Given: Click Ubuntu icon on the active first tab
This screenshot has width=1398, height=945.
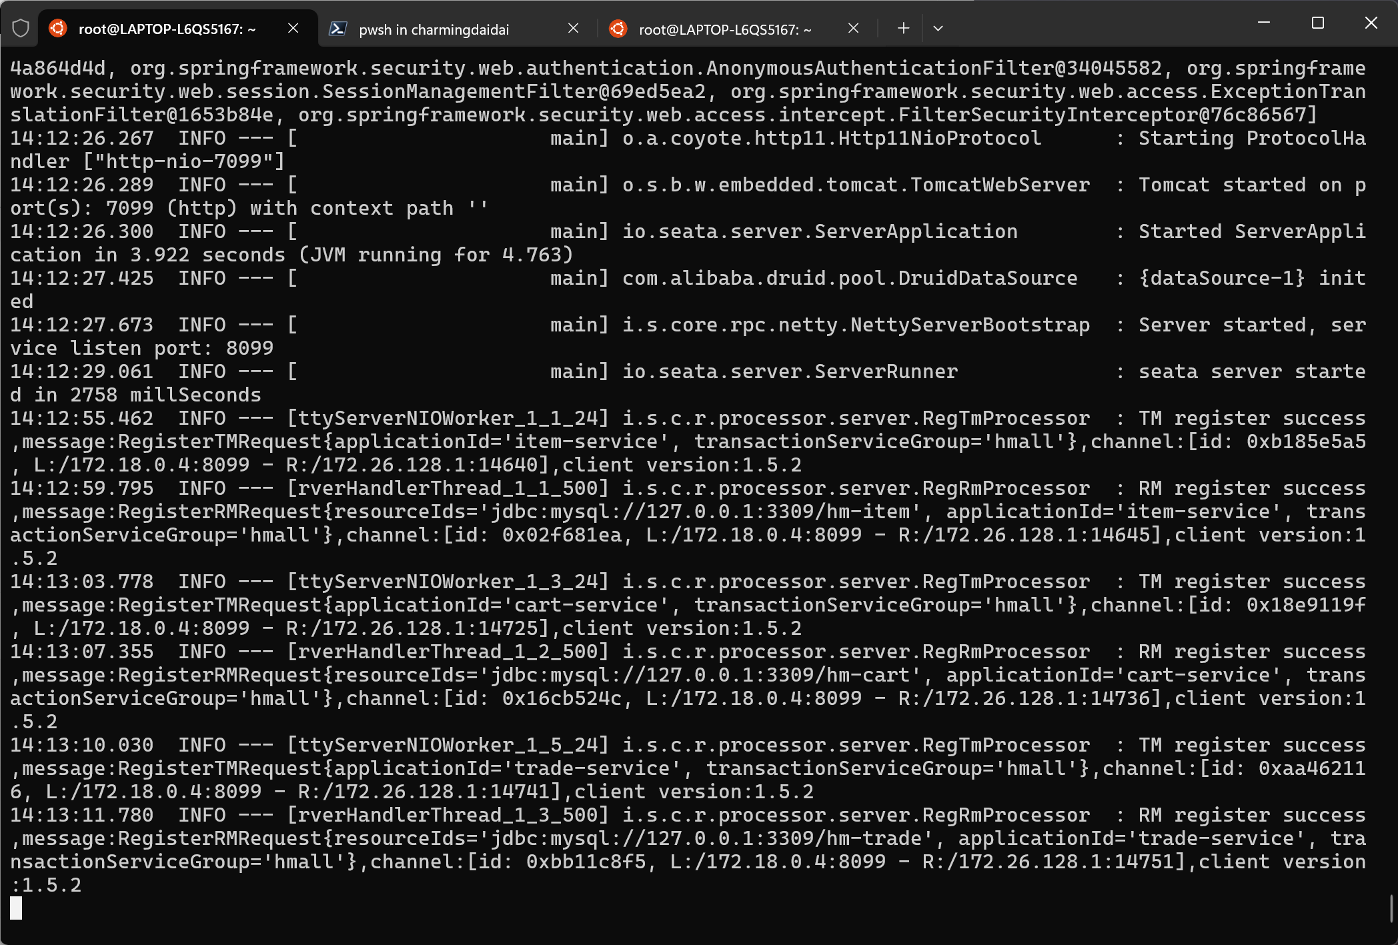Looking at the screenshot, I should click(x=59, y=29).
